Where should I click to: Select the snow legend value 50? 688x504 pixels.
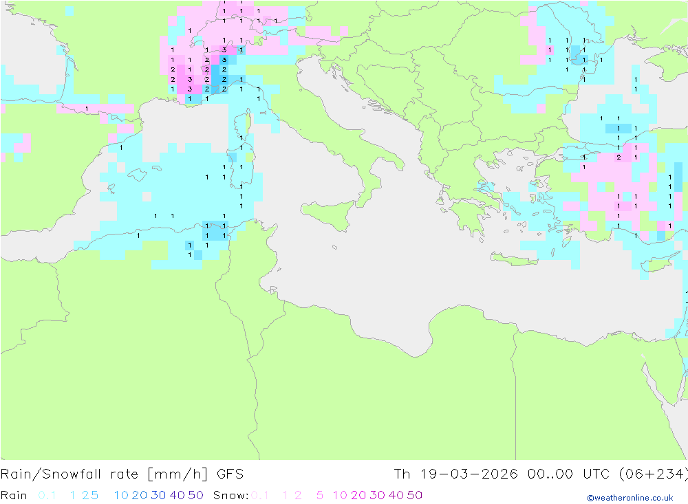click(415, 495)
